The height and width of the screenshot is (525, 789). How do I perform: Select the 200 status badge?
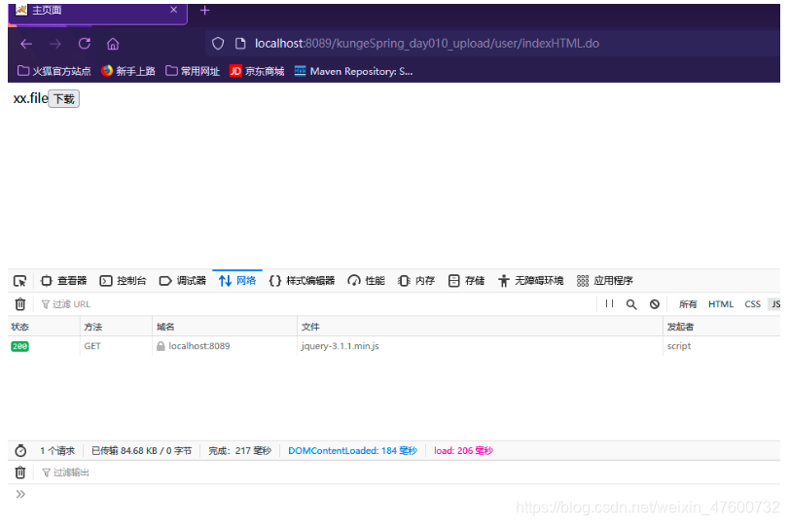[x=20, y=346]
